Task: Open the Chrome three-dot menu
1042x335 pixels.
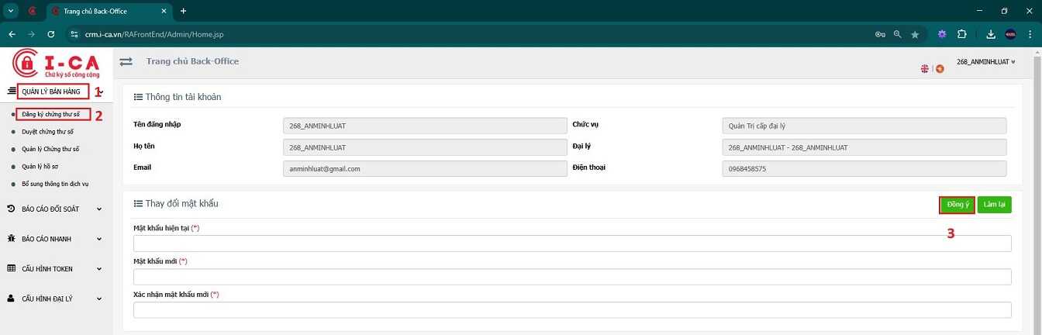Action: tap(1029, 34)
